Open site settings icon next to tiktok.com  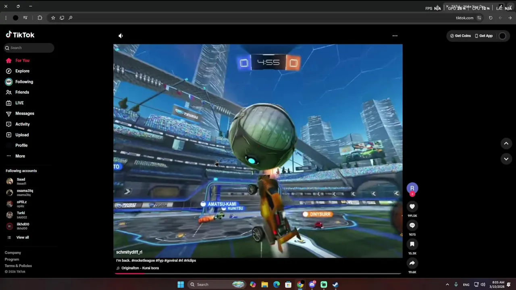click(479, 18)
